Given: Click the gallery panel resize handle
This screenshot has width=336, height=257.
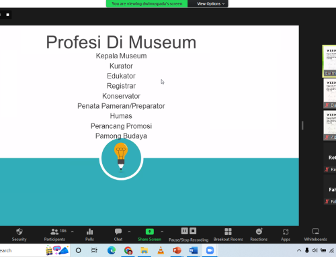Looking at the screenshot, I should [302, 125].
